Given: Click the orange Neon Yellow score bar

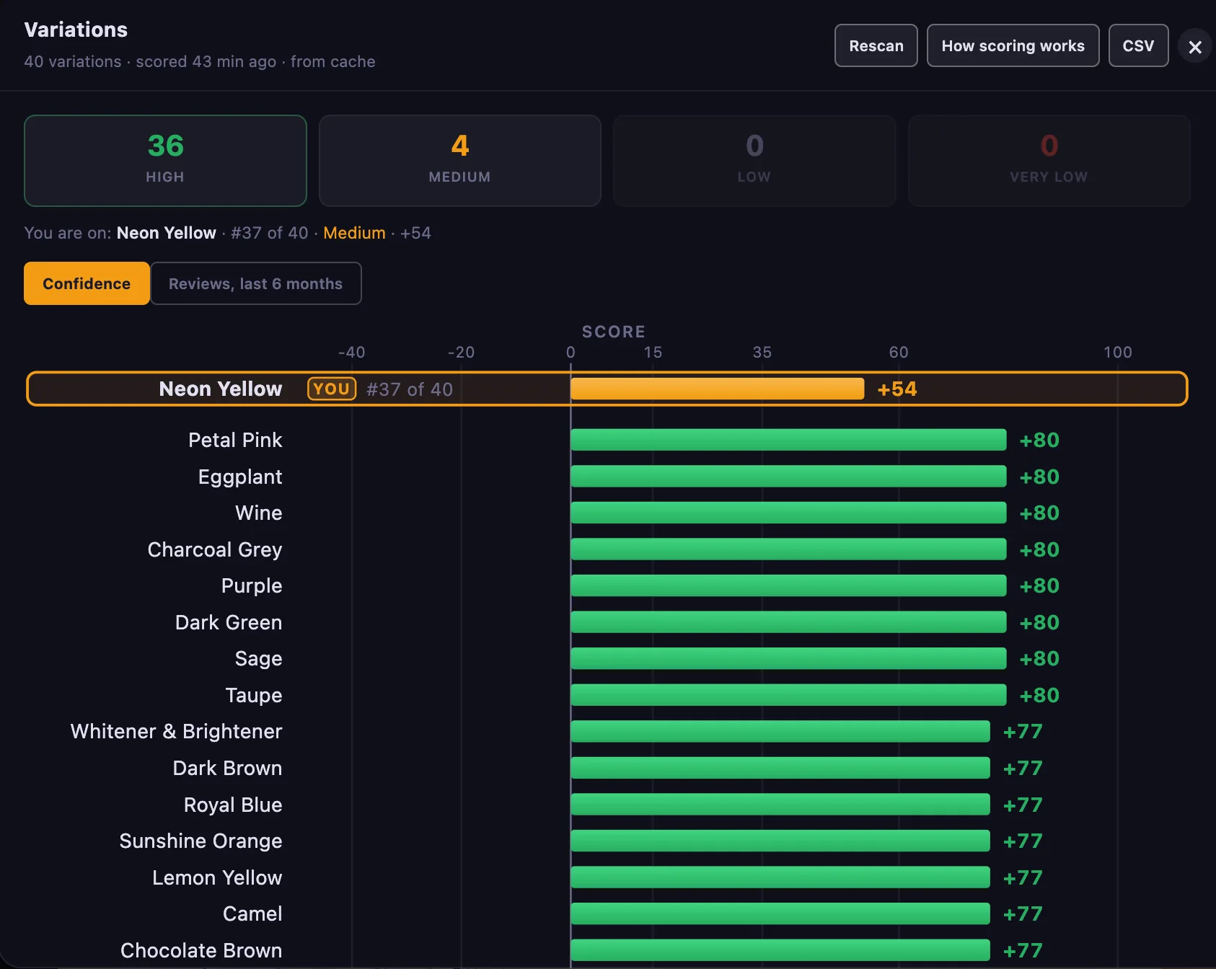Looking at the screenshot, I should pyautogui.click(x=717, y=389).
